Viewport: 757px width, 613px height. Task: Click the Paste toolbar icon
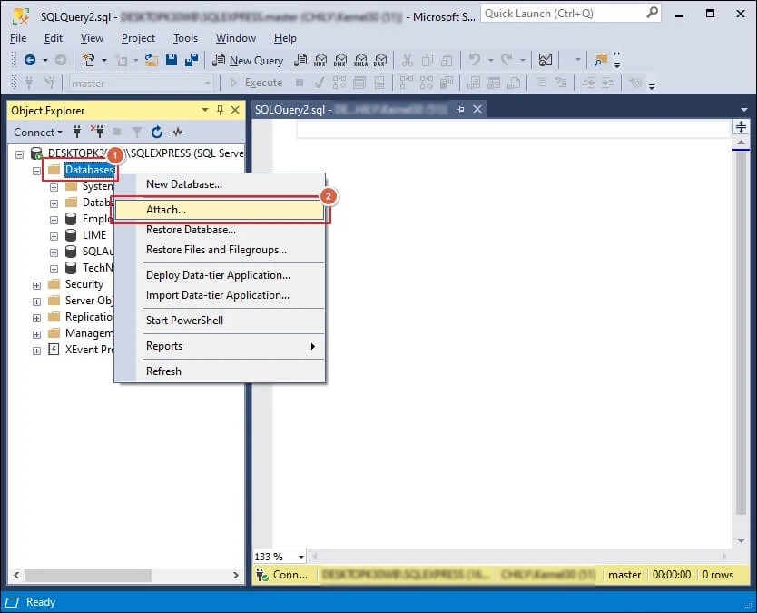coord(447,60)
